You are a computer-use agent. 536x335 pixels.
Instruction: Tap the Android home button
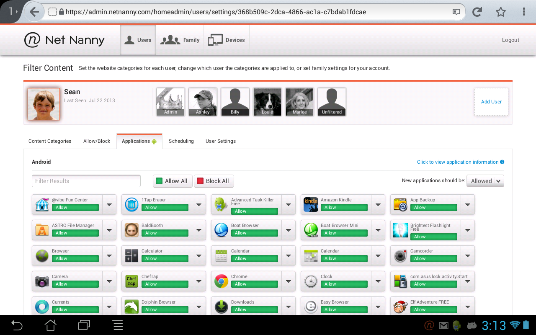pos(51,325)
